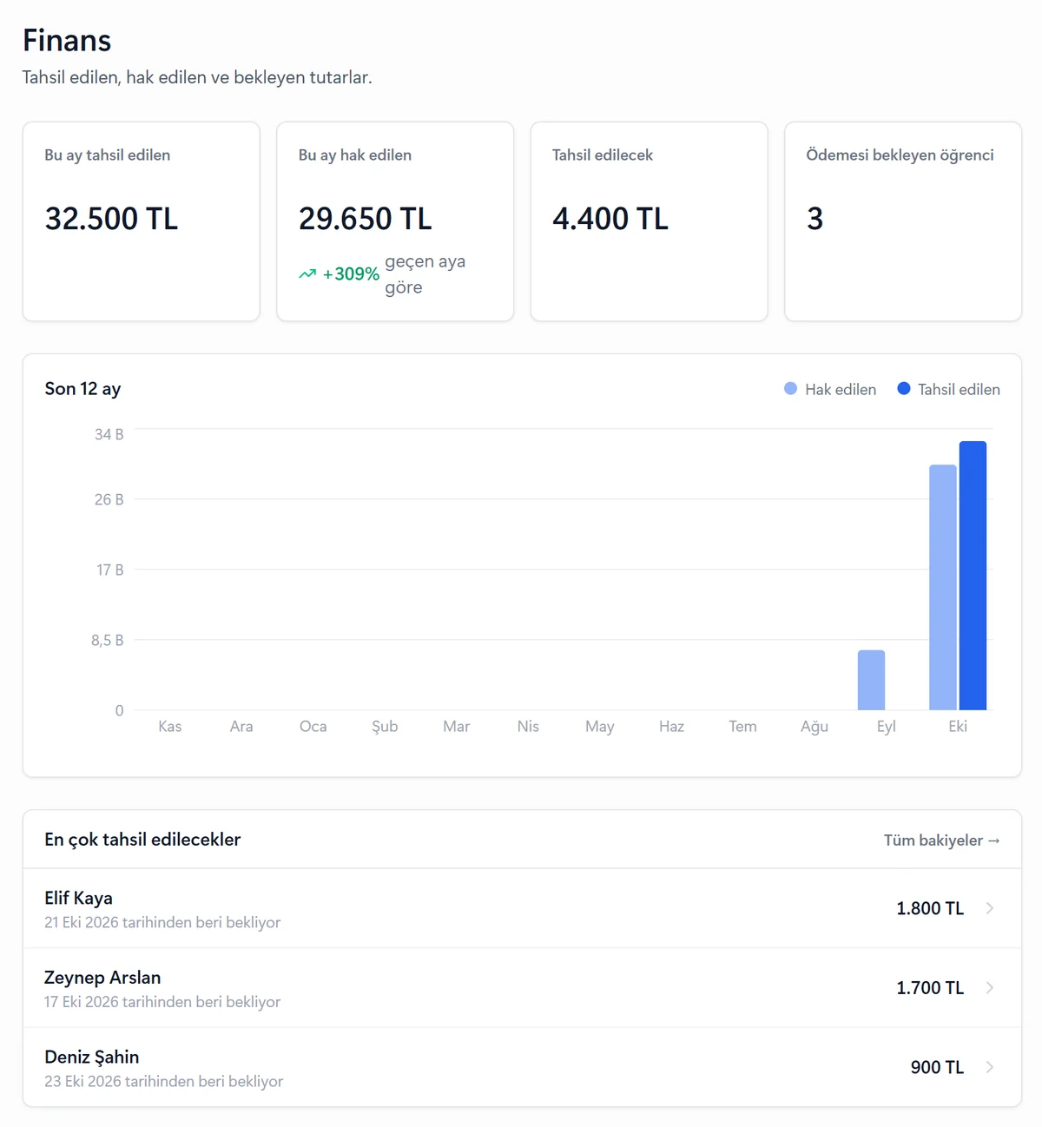Click the Eki month axis label
The height and width of the screenshot is (1127, 1042).
click(958, 727)
